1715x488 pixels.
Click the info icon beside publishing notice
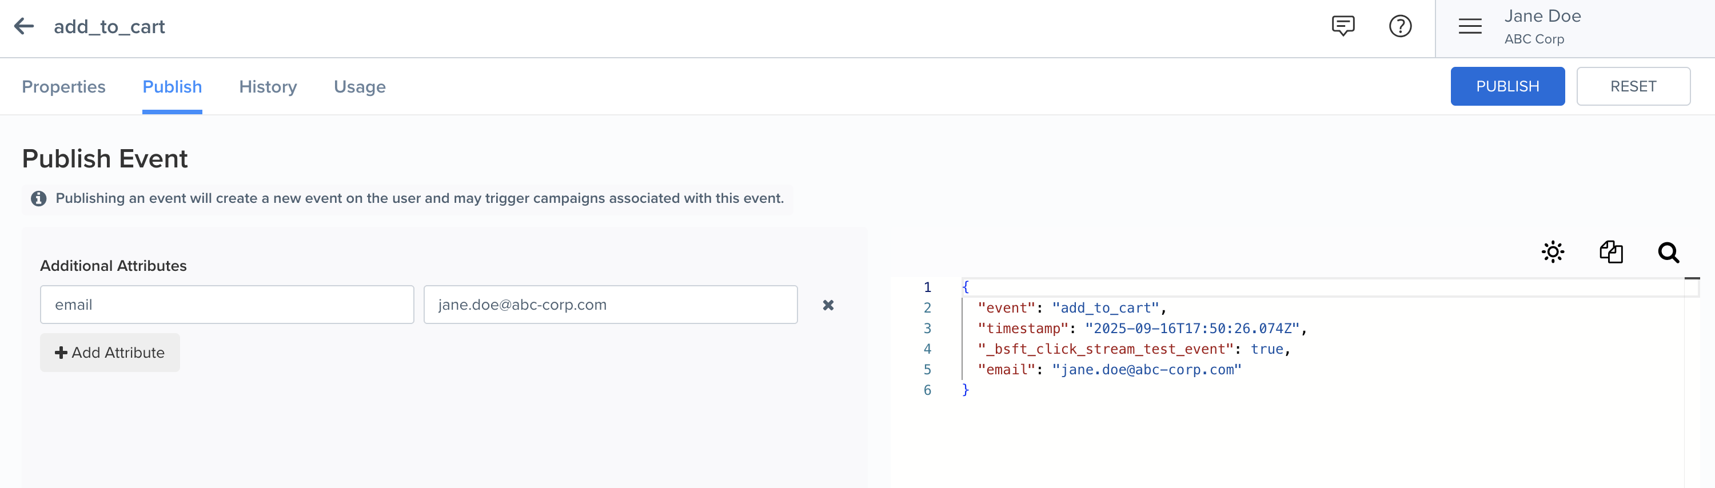tap(39, 198)
